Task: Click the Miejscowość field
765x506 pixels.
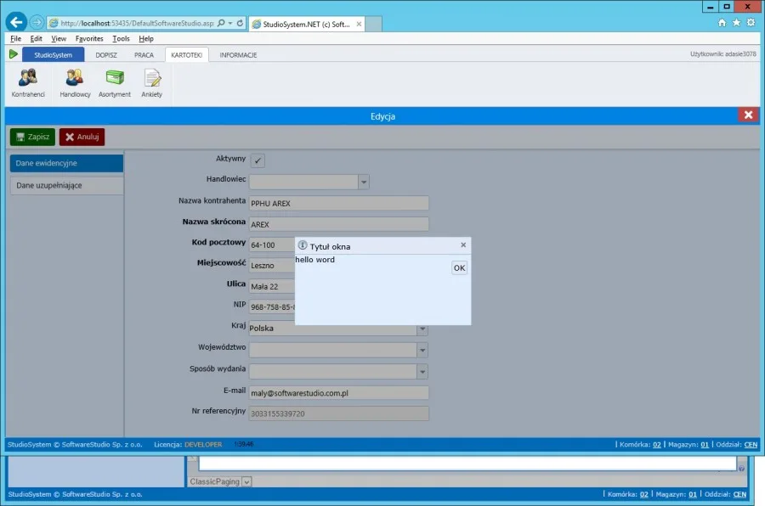Action: pos(272,265)
